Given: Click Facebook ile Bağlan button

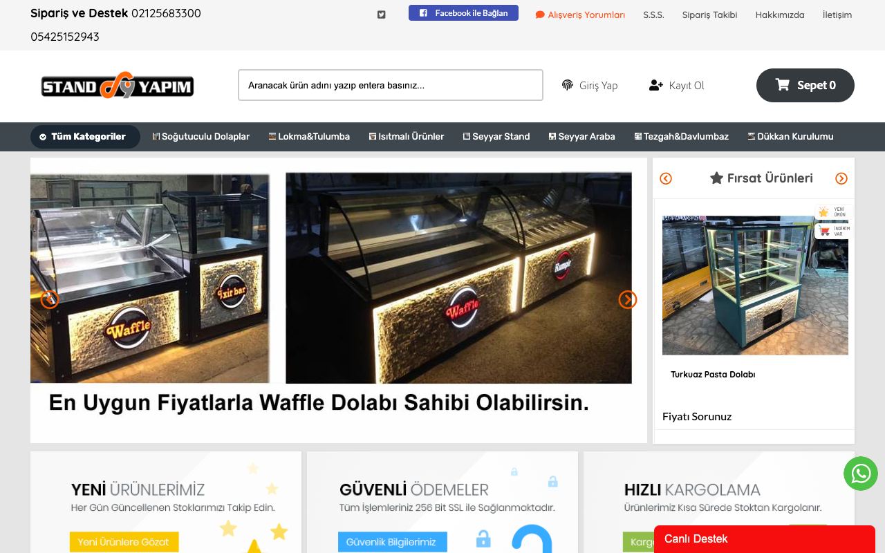Looking at the screenshot, I should 463,13.
